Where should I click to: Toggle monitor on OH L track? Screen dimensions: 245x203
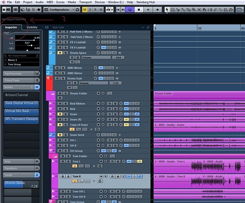(103, 140)
